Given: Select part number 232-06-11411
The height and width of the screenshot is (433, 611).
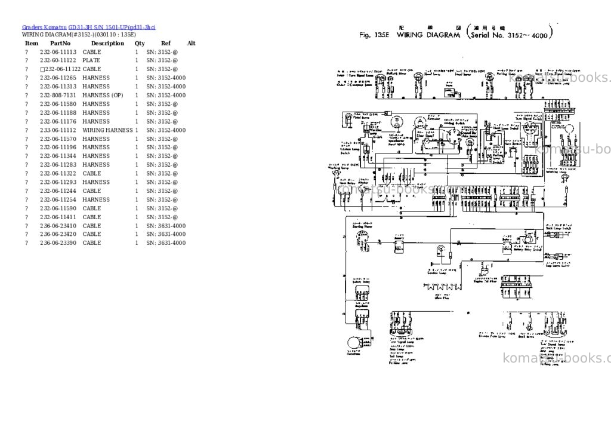Looking at the screenshot, I should pyautogui.click(x=58, y=217).
